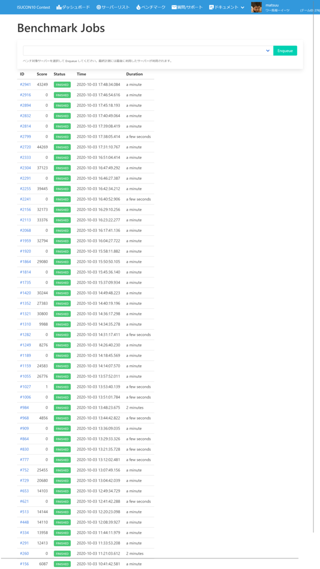Open job #1864 link

point(25,262)
